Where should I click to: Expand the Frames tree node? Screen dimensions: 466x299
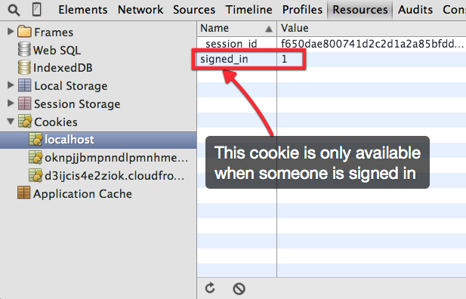[11, 31]
